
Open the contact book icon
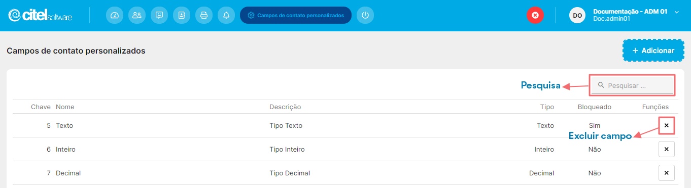tap(182, 15)
